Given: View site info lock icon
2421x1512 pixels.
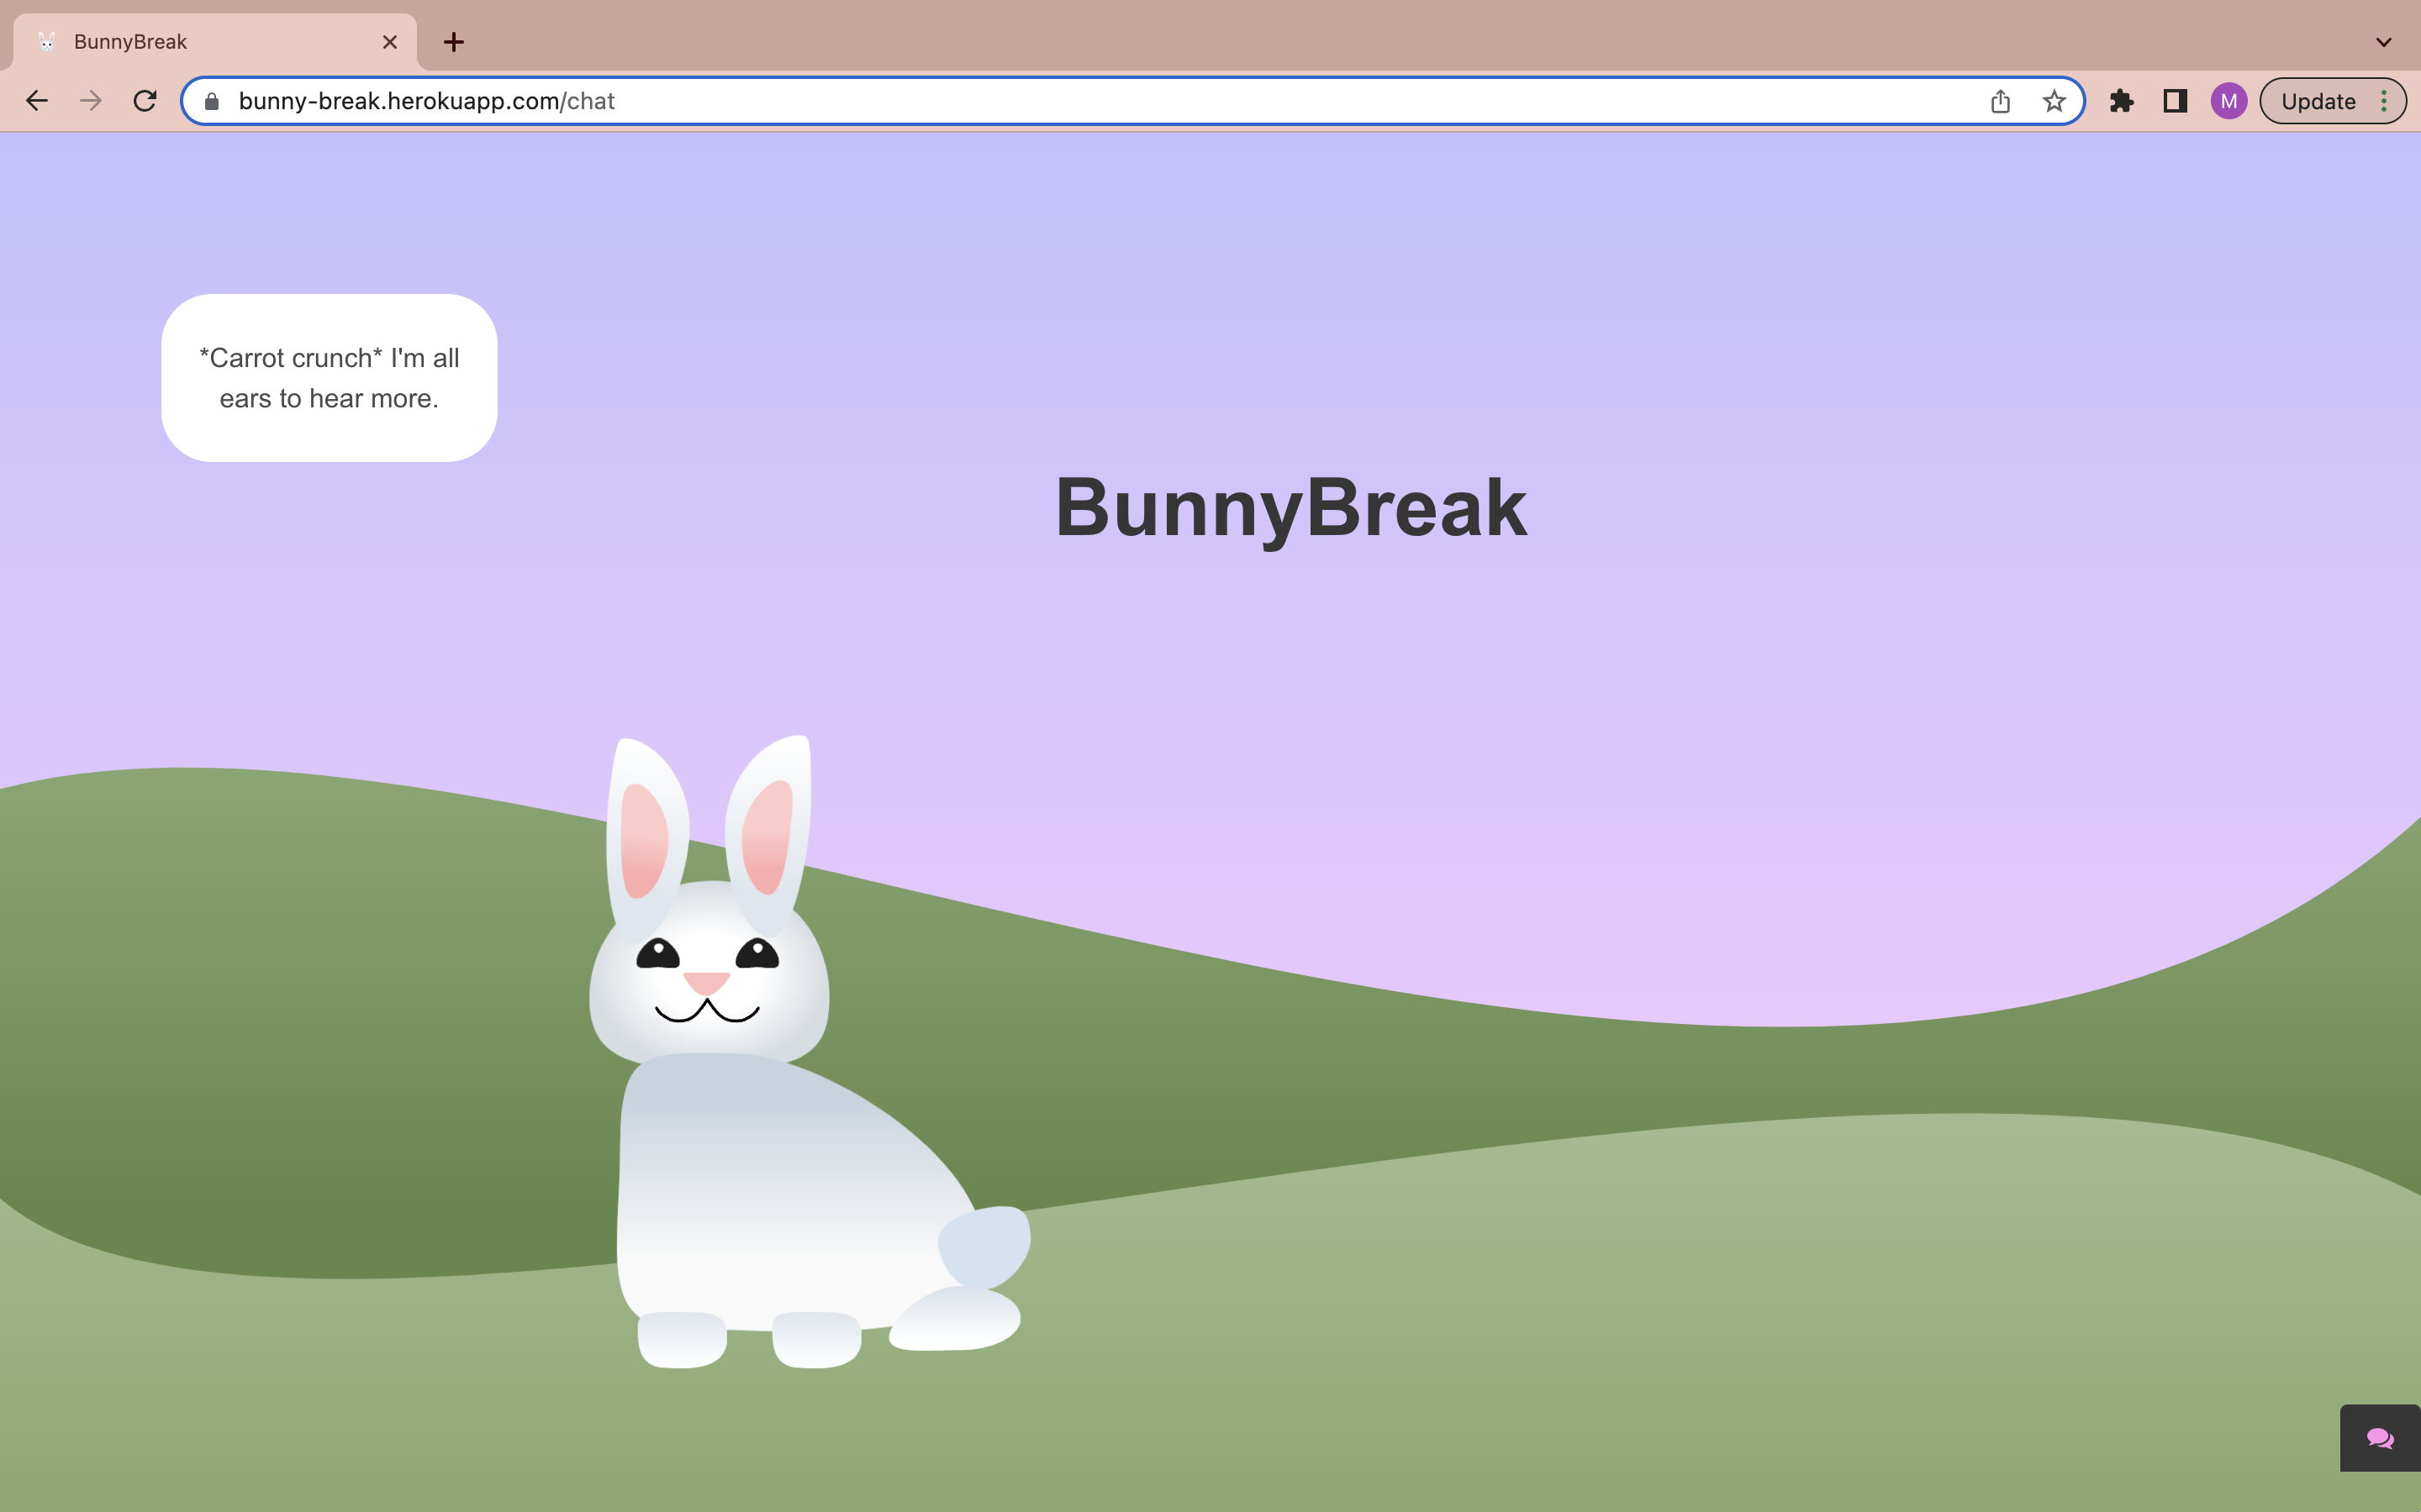Looking at the screenshot, I should (x=211, y=101).
